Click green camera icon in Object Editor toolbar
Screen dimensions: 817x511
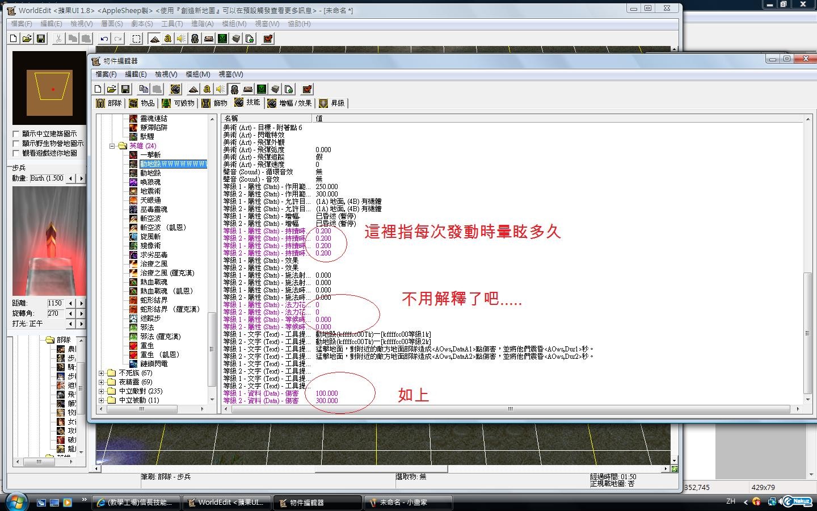[262, 89]
